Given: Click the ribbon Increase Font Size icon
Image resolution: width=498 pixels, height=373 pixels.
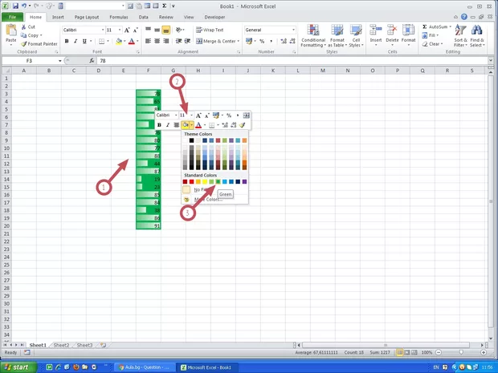Looking at the screenshot, I should point(127,30).
